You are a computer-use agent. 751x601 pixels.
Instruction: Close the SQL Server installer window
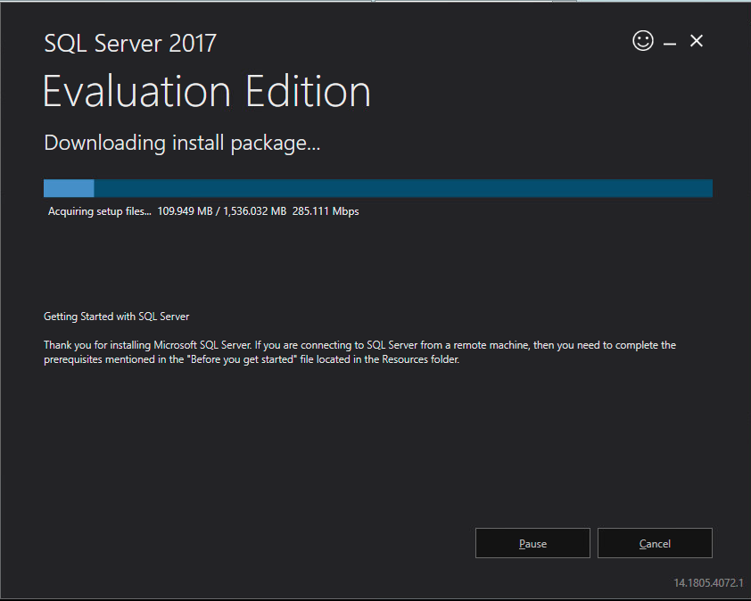(697, 41)
